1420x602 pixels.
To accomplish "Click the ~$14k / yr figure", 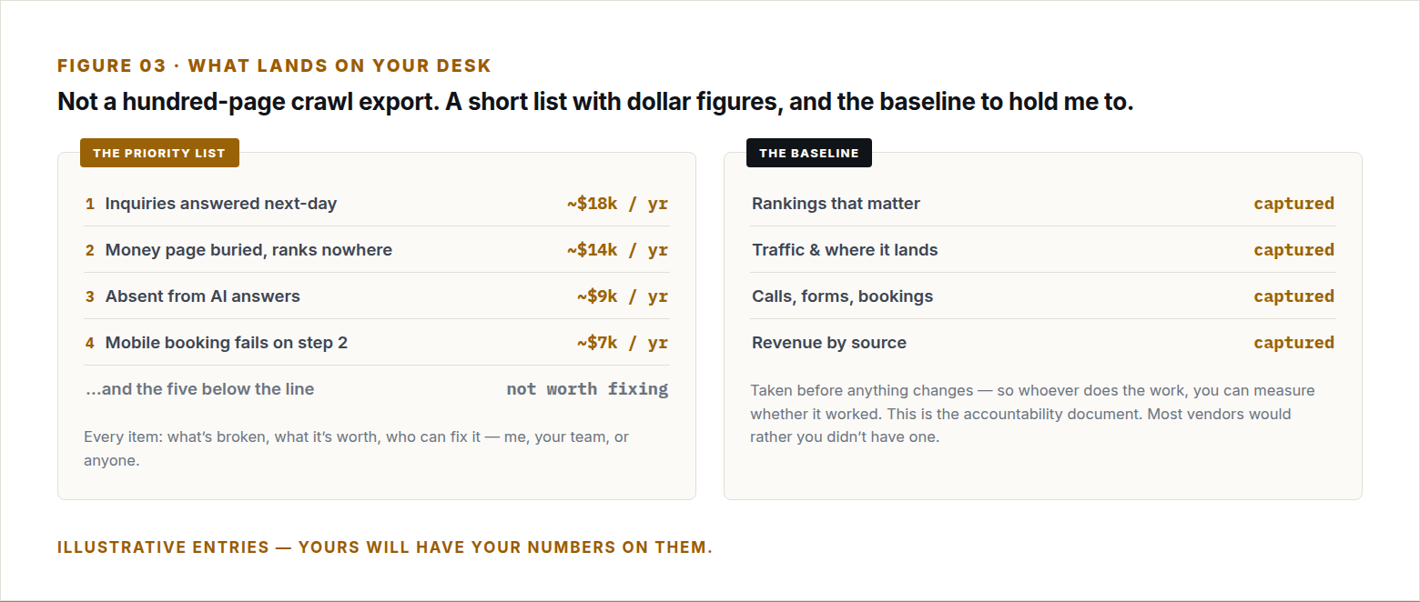I will 617,250.
